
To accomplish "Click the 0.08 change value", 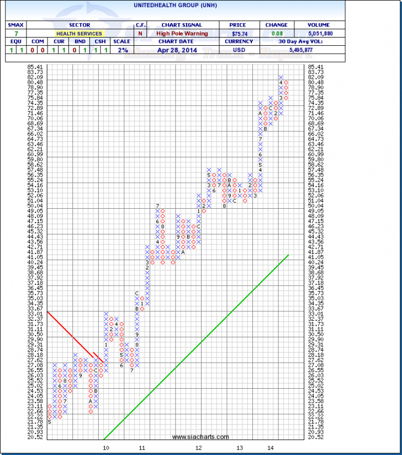I will (276, 33).
